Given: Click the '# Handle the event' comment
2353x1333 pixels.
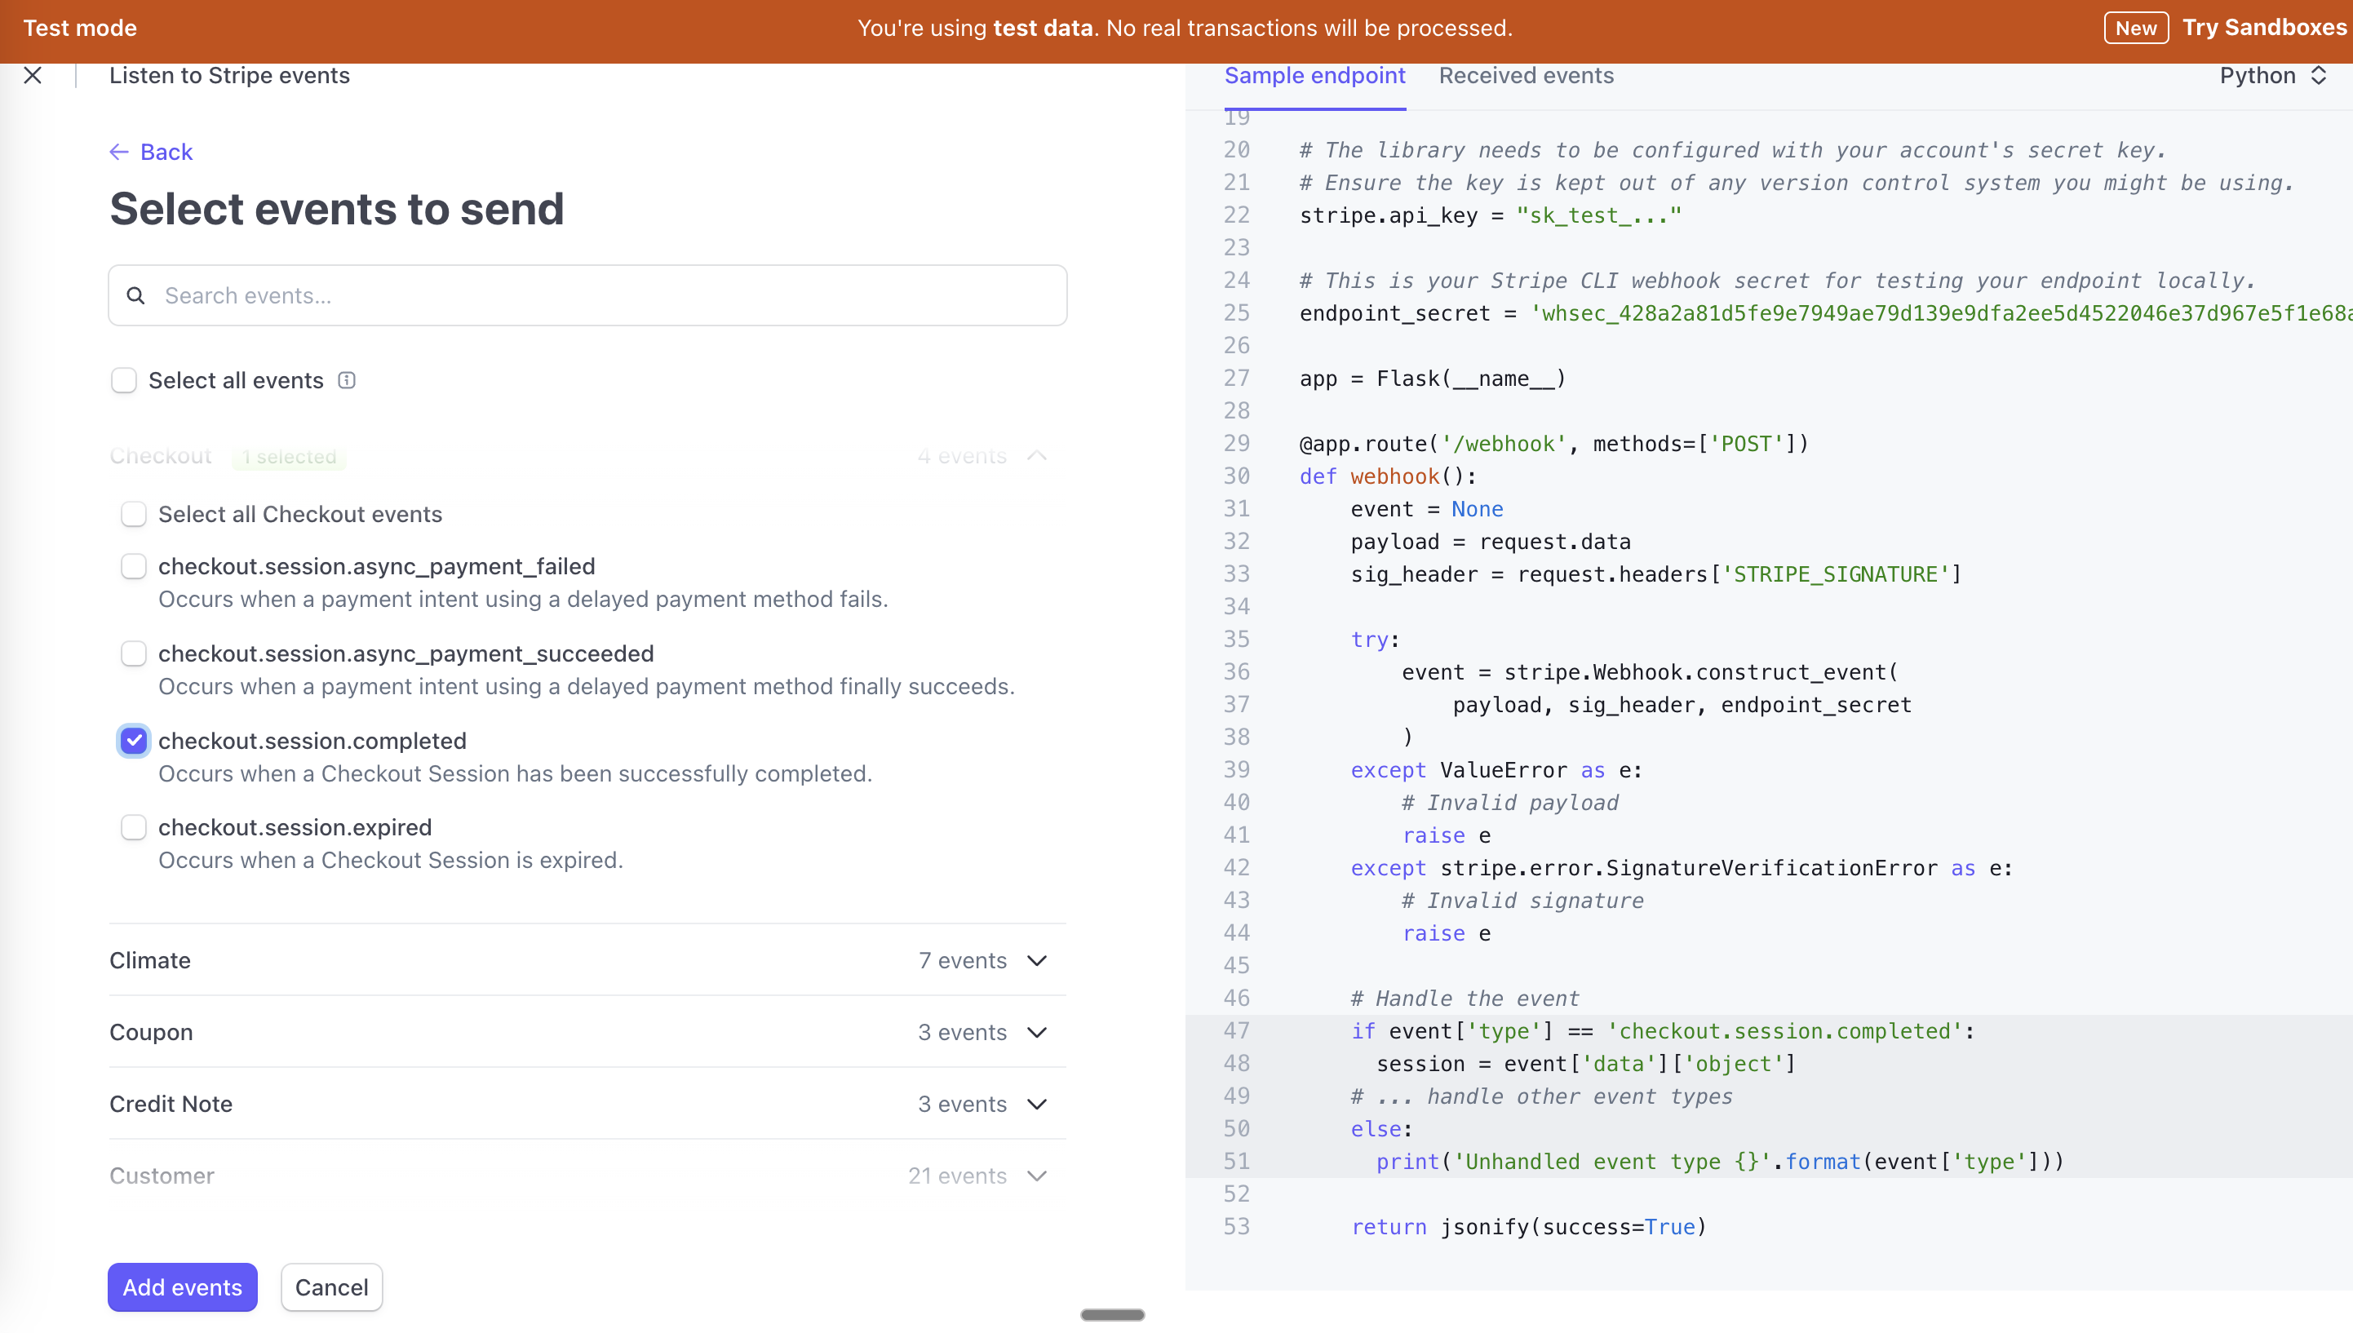Looking at the screenshot, I should [x=1465, y=998].
